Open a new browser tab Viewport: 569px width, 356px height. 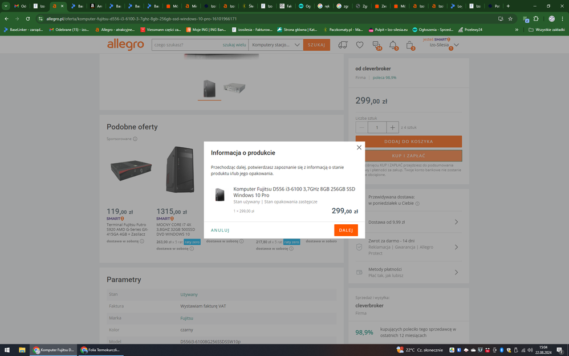point(508,6)
